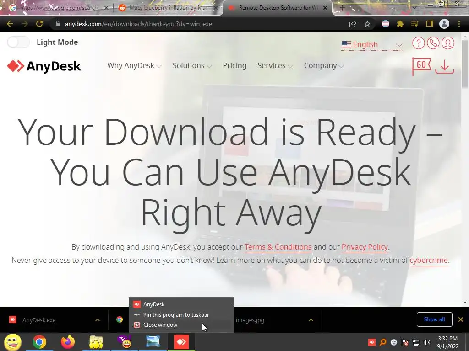Open the image viewer taskbar icon

(x=153, y=342)
